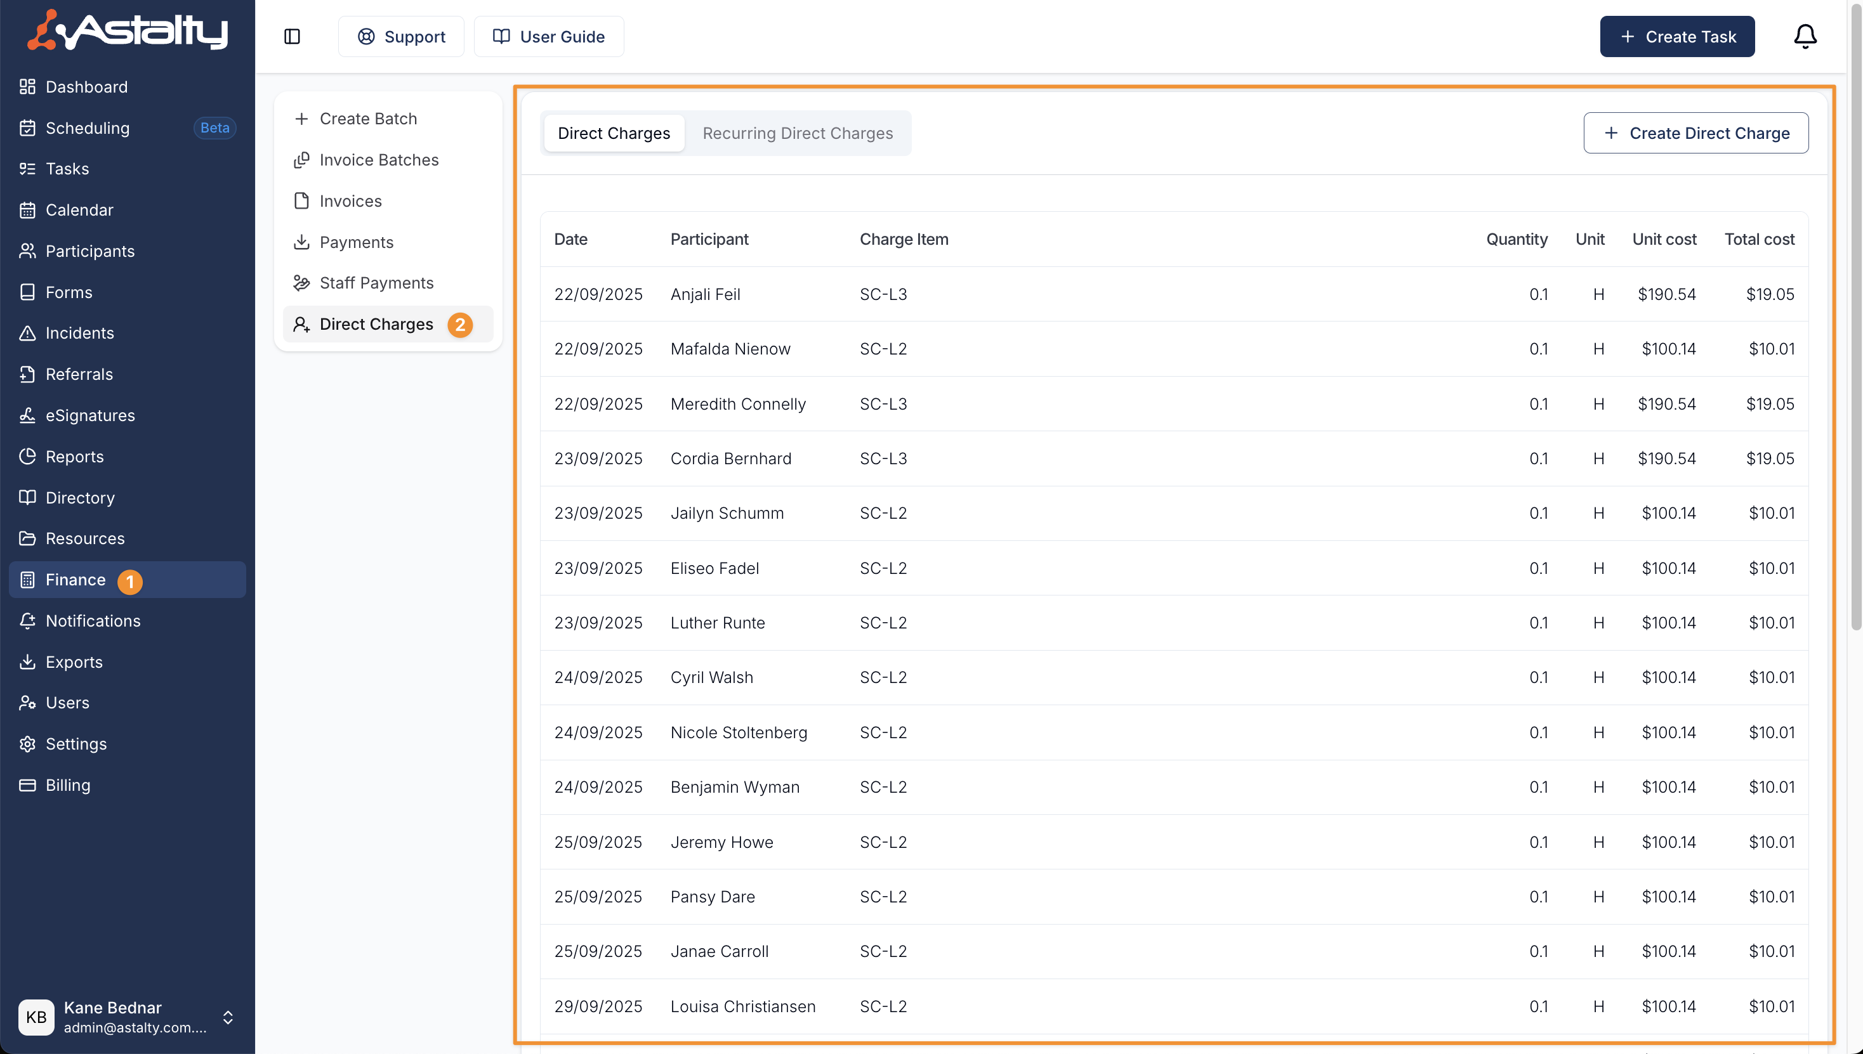Open Invoice Batches in the finance menu
Image resolution: width=1863 pixels, height=1054 pixels.
pos(379,160)
